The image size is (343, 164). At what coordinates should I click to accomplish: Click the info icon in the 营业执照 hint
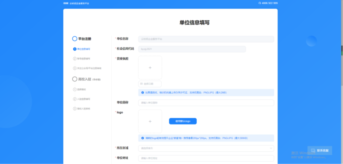coord(143,93)
